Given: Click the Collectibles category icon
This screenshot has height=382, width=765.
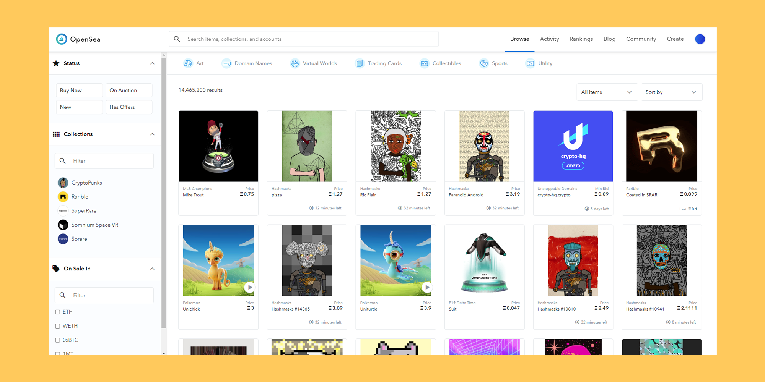Looking at the screenshot, I should (x=425, y=63).
